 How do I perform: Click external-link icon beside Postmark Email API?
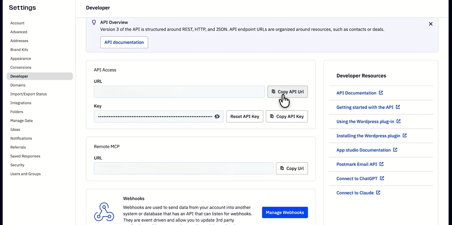pos(381,164)
